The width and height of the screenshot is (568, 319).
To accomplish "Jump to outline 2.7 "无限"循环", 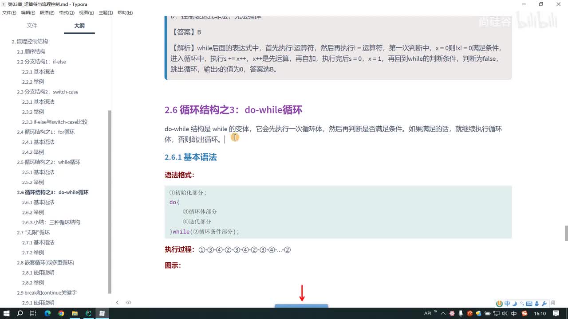I will point(33,232).
